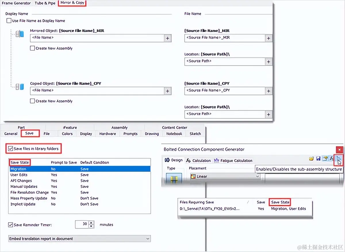The height and width of the screenshot is (252, 345).
Task: Increase the save reminder minutes stepper
Action: 91,223
